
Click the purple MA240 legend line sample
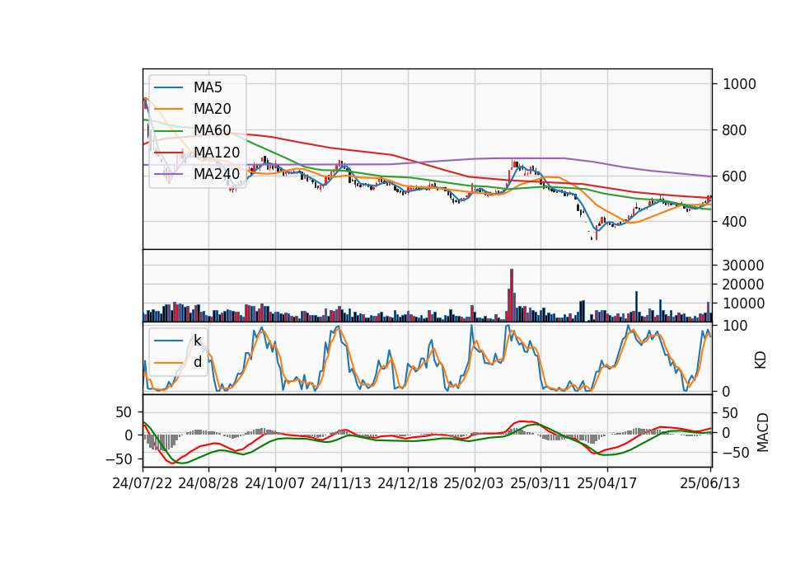tap(168, 174)
